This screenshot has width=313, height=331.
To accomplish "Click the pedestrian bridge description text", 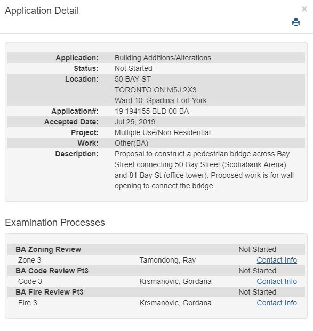I will point(204,170).
